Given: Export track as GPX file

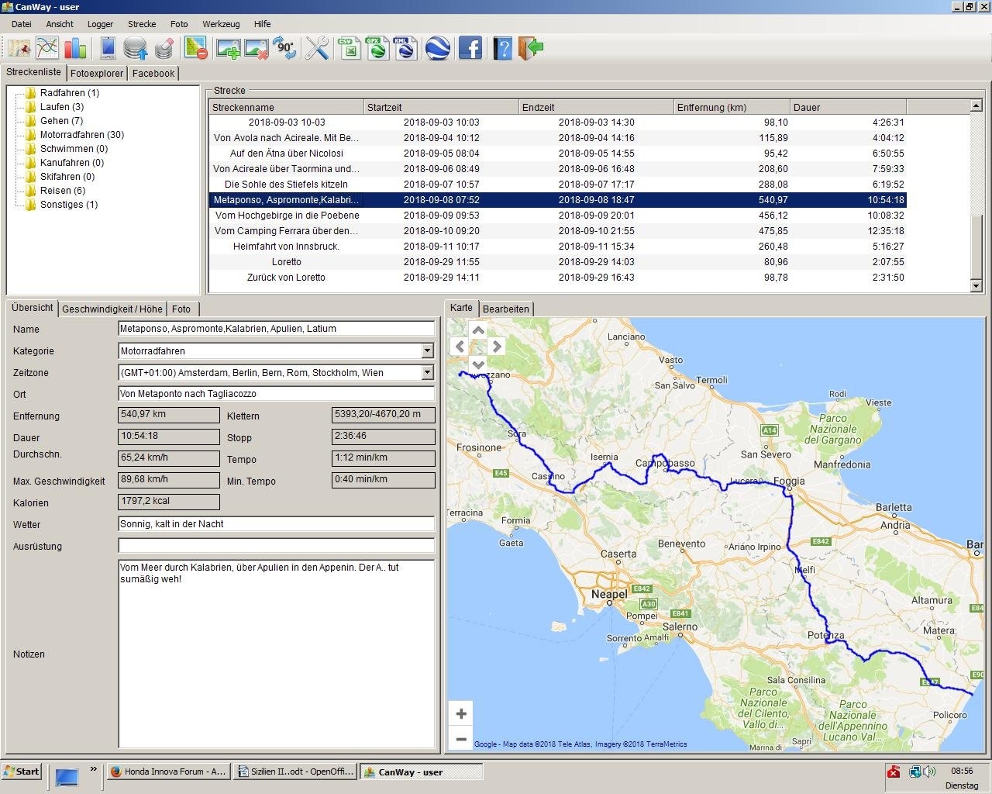Looking at the screenshot, I should [377, 49].
